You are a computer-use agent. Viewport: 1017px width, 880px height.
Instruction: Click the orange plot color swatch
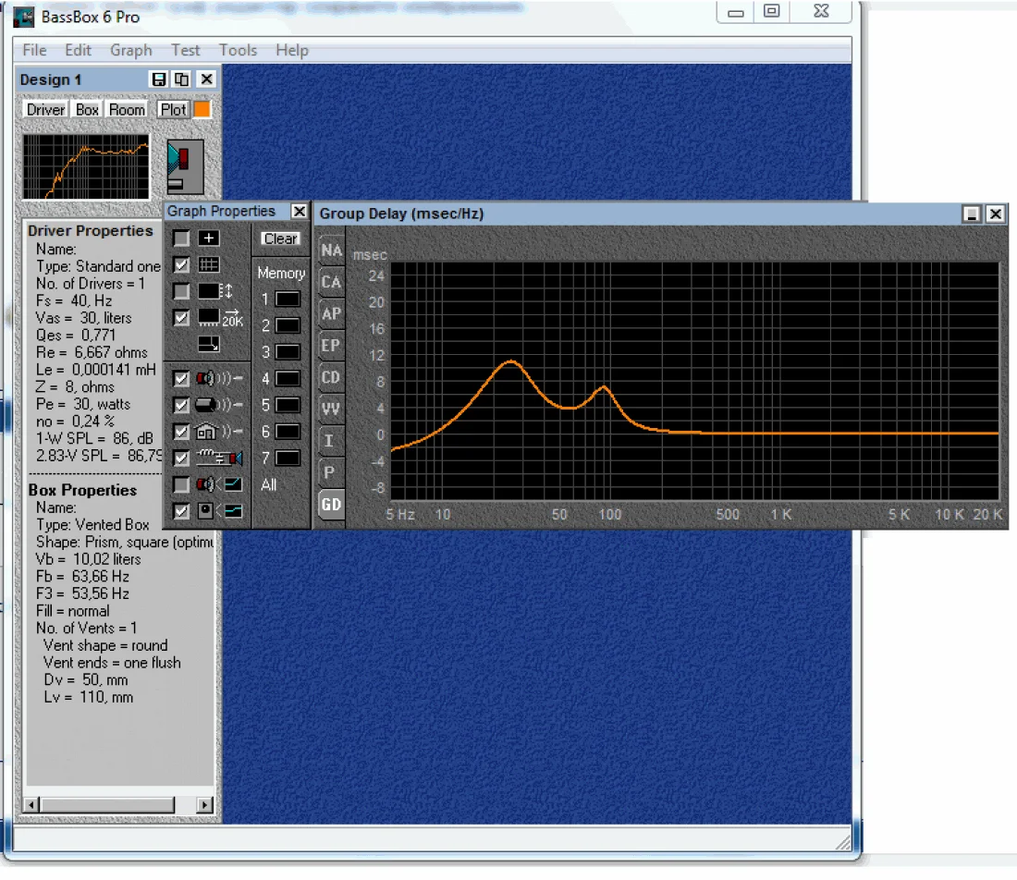(202, 109)
